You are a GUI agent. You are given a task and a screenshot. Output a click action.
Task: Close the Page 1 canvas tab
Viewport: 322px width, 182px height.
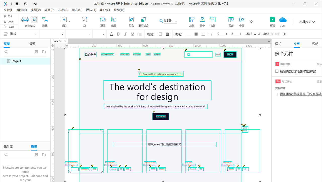tap(65, 41)
